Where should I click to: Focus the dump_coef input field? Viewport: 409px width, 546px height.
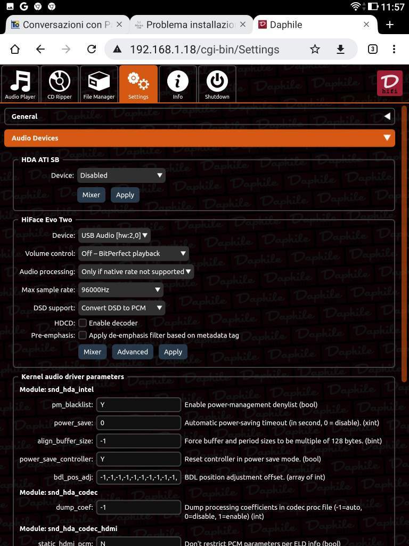pos(139,508)
